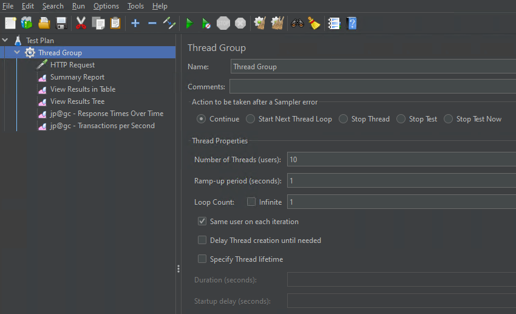Click the Reset Search broom icon
516x314 pixels.
(314, 23)
